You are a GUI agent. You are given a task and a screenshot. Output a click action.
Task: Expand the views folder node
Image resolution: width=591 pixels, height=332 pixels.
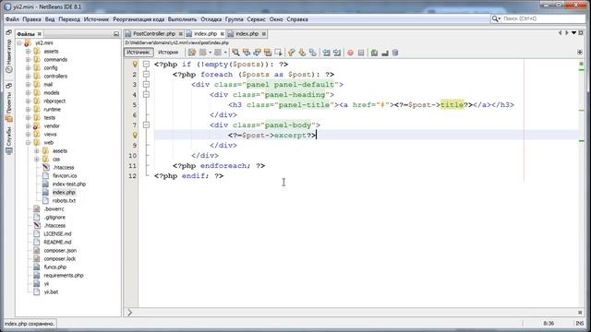pos(29,134)
